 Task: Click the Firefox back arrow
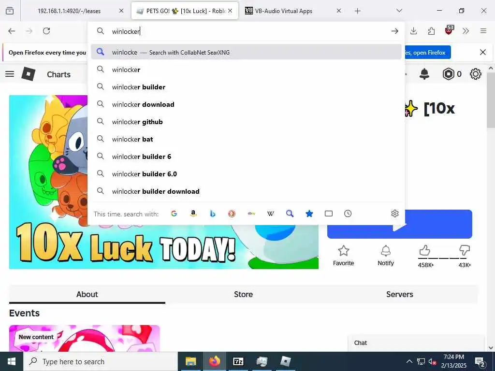(x=12, y=31)
